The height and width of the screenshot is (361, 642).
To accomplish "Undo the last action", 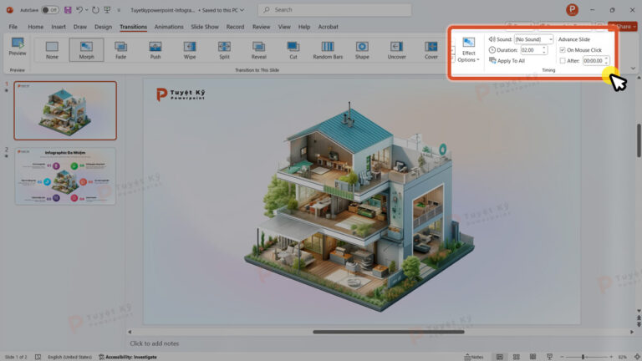I will point(79,10).
